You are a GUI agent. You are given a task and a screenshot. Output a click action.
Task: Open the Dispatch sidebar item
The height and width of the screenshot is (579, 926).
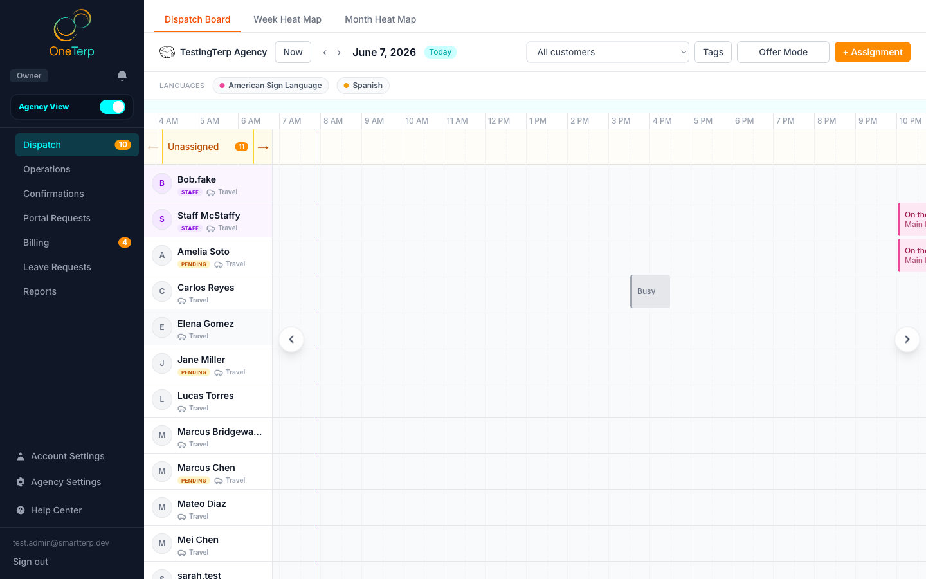click(77, 145)
